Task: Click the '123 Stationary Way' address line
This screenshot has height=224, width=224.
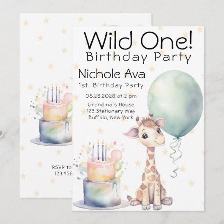Action: point(111,111)
